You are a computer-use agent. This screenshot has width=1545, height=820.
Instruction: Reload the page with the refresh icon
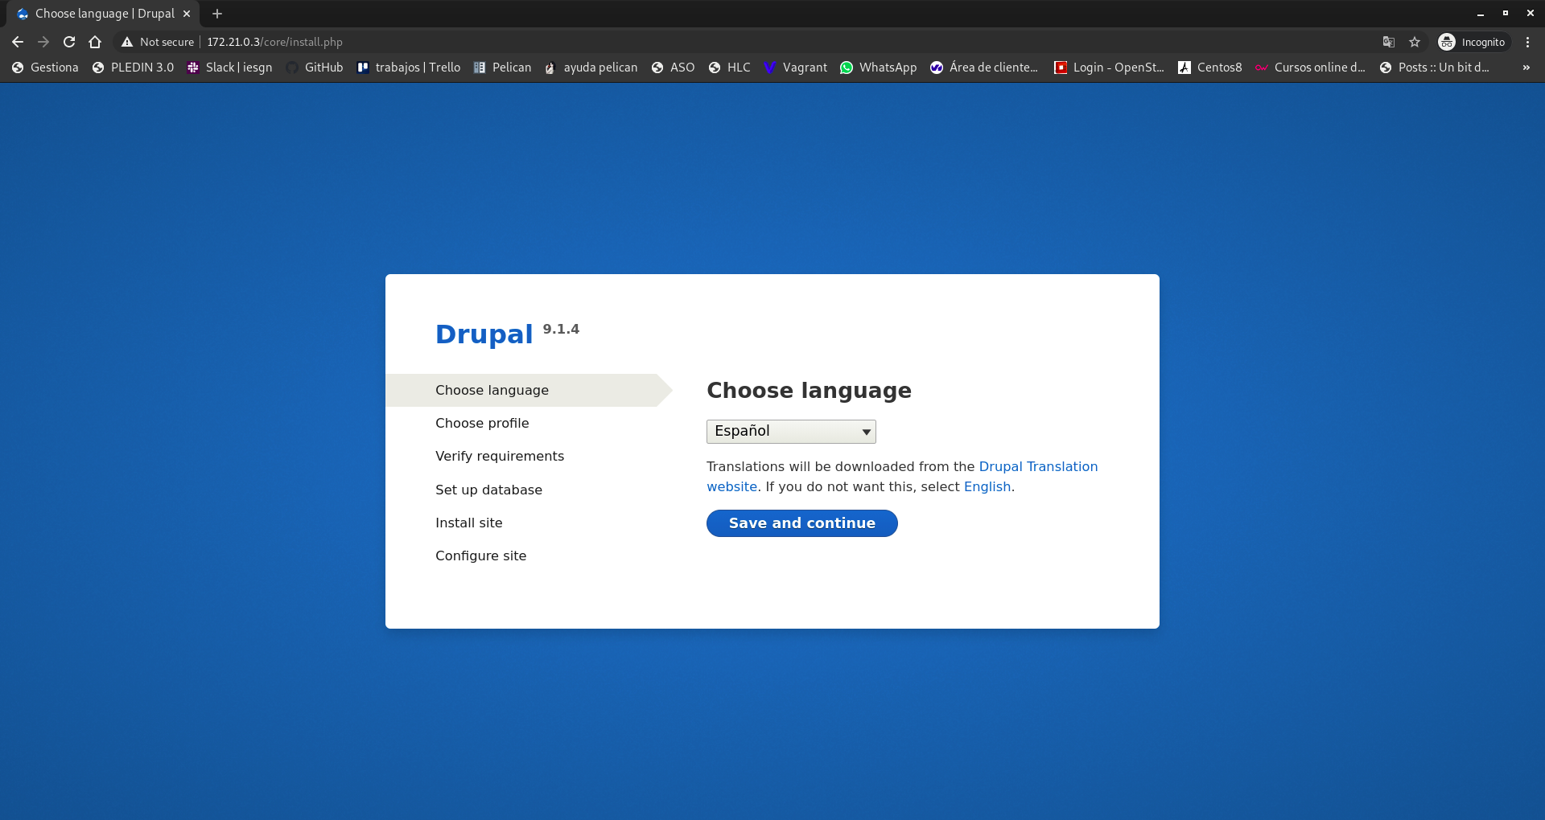[69, 42]
